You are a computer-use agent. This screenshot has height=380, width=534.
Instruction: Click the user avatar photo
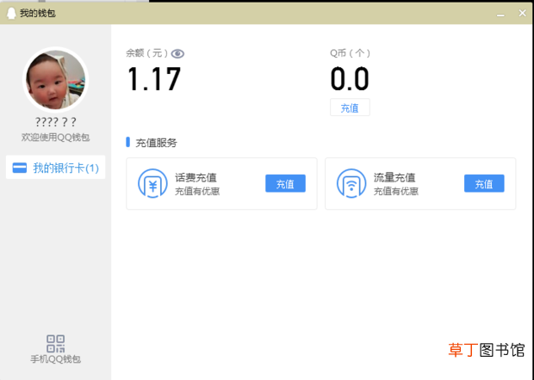pos(55,80)
